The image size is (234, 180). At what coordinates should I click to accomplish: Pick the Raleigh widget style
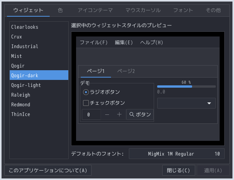click(39, 95)
